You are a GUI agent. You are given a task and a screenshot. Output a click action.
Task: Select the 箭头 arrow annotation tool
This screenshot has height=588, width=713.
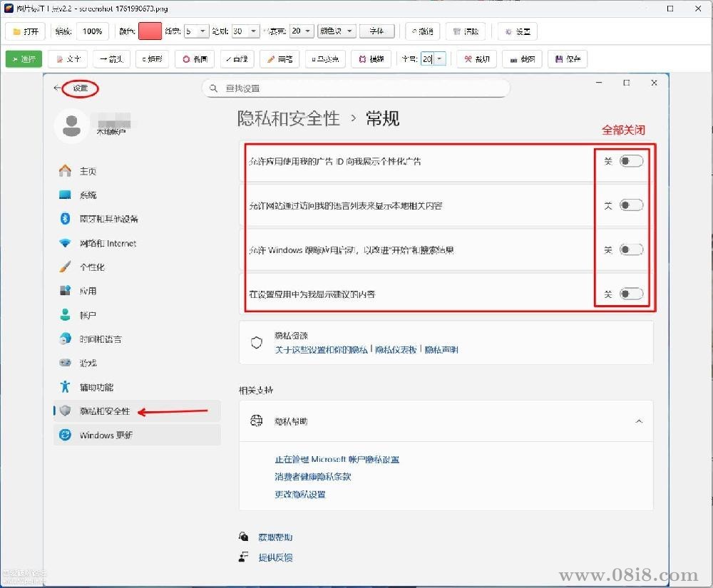(x=111, y=59)
